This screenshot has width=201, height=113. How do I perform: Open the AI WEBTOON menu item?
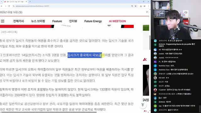pyautogui.click(x=117, y=21)
